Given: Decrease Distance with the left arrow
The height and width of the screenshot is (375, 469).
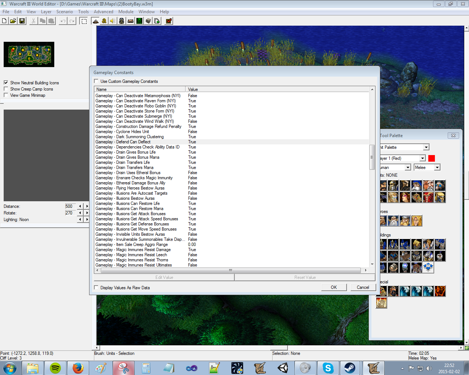Looking at the screenshot, I should pyautogui.click(x=80, y=206).
